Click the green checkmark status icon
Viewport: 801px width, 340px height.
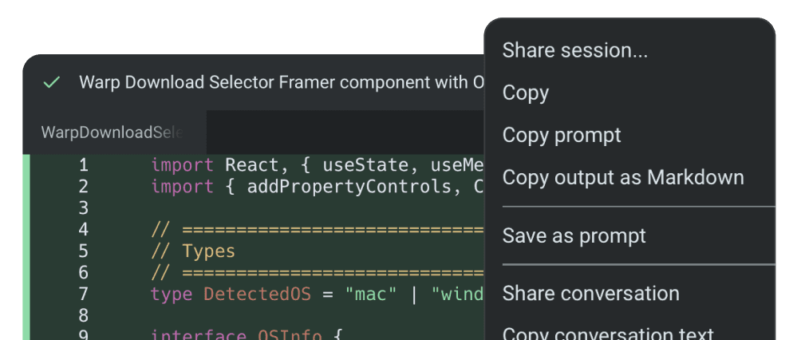(52, 82)
